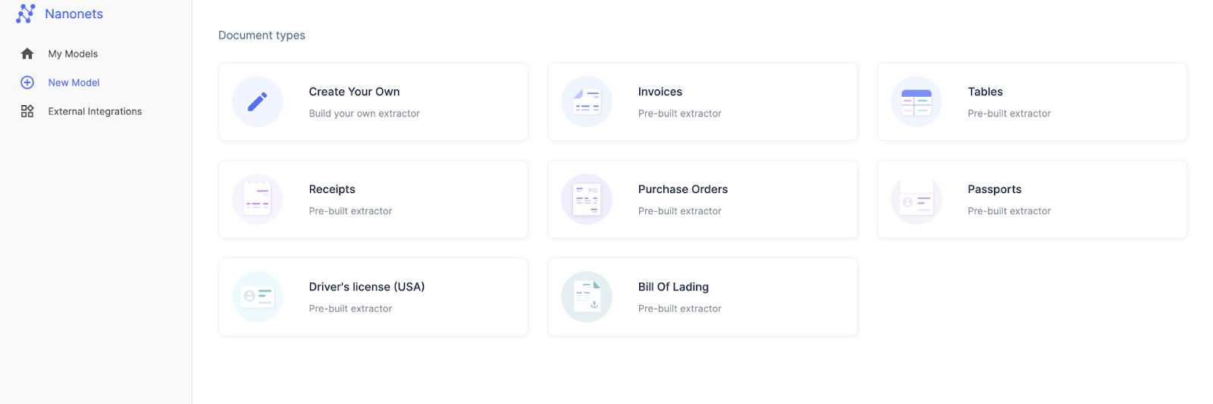Click the External Integrations grid icon
This screenshot has height=404, width=1213.
(x=27, y=111)
